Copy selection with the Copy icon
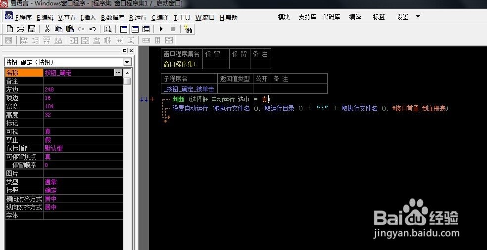The height and width of the screenshot is (250, 487). [58, 29]
